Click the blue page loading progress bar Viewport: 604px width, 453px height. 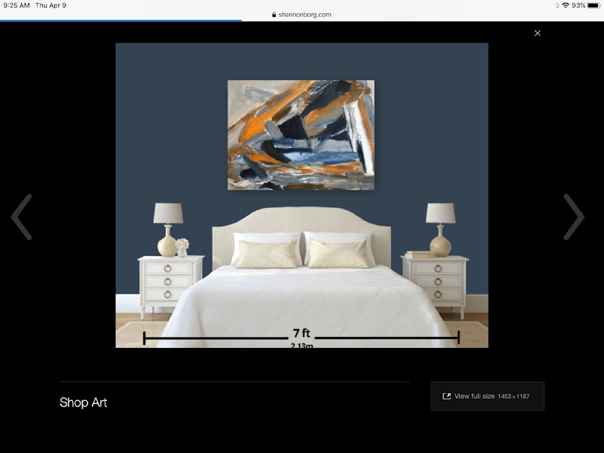click(121, 21)
